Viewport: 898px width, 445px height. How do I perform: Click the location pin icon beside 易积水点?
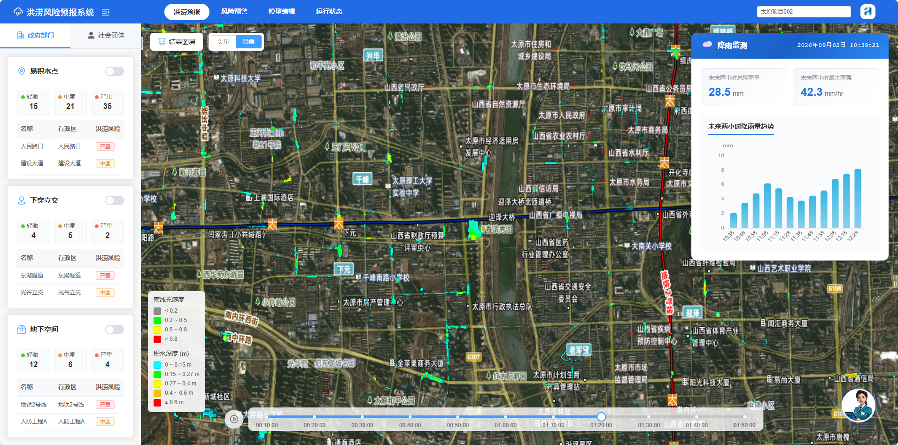click(x=22, y=71)
